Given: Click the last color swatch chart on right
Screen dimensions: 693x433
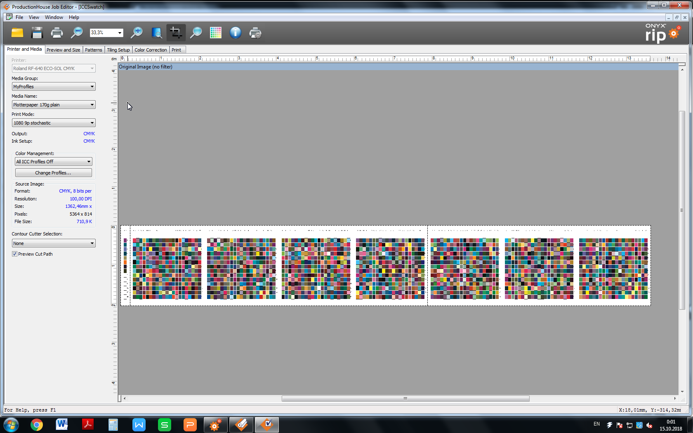Looking at the screenshot, I should (x=613, y=268).
